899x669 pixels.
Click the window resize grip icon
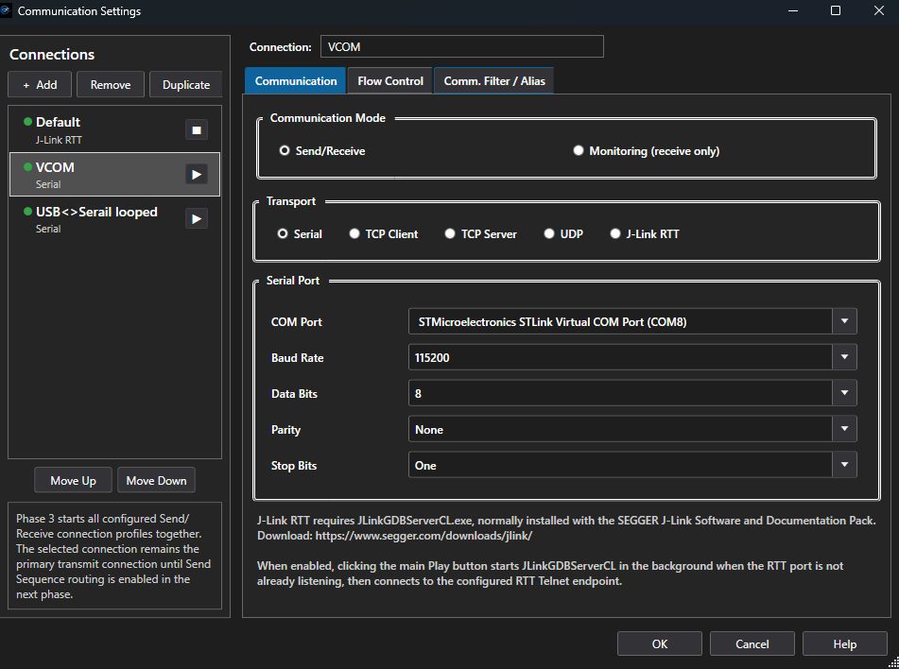(x=893, y=663)
